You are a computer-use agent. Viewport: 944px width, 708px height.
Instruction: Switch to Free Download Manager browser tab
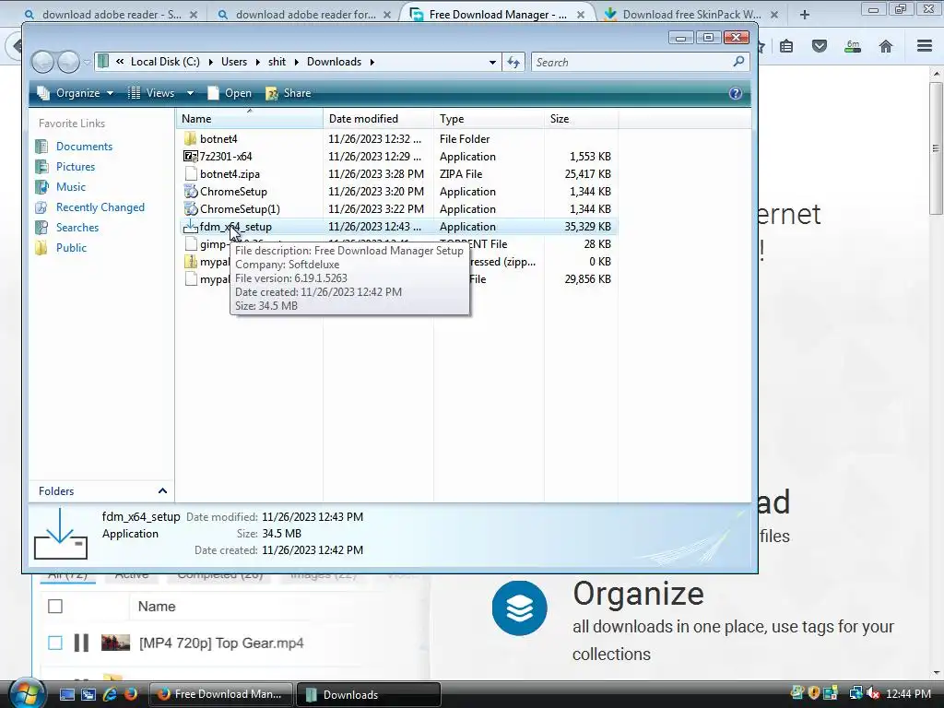(x=499, y=15)
